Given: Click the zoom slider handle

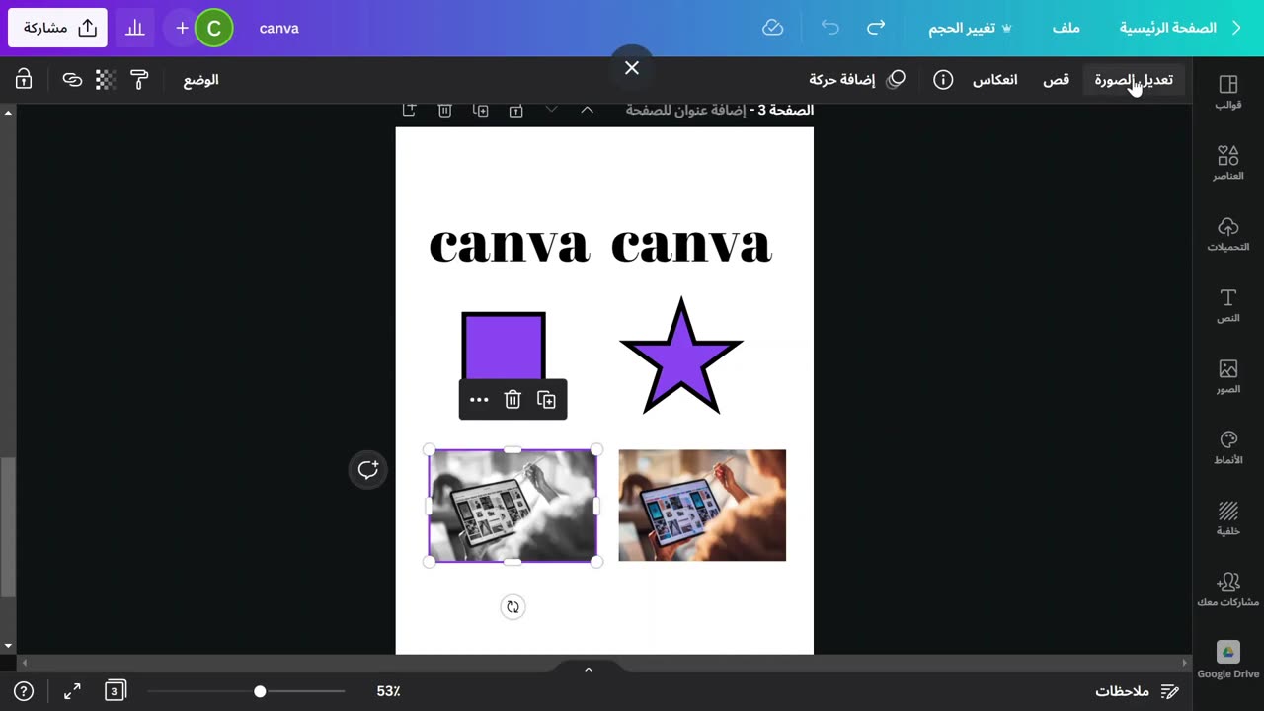Looking at the screenshot, I should pos(260,691).
